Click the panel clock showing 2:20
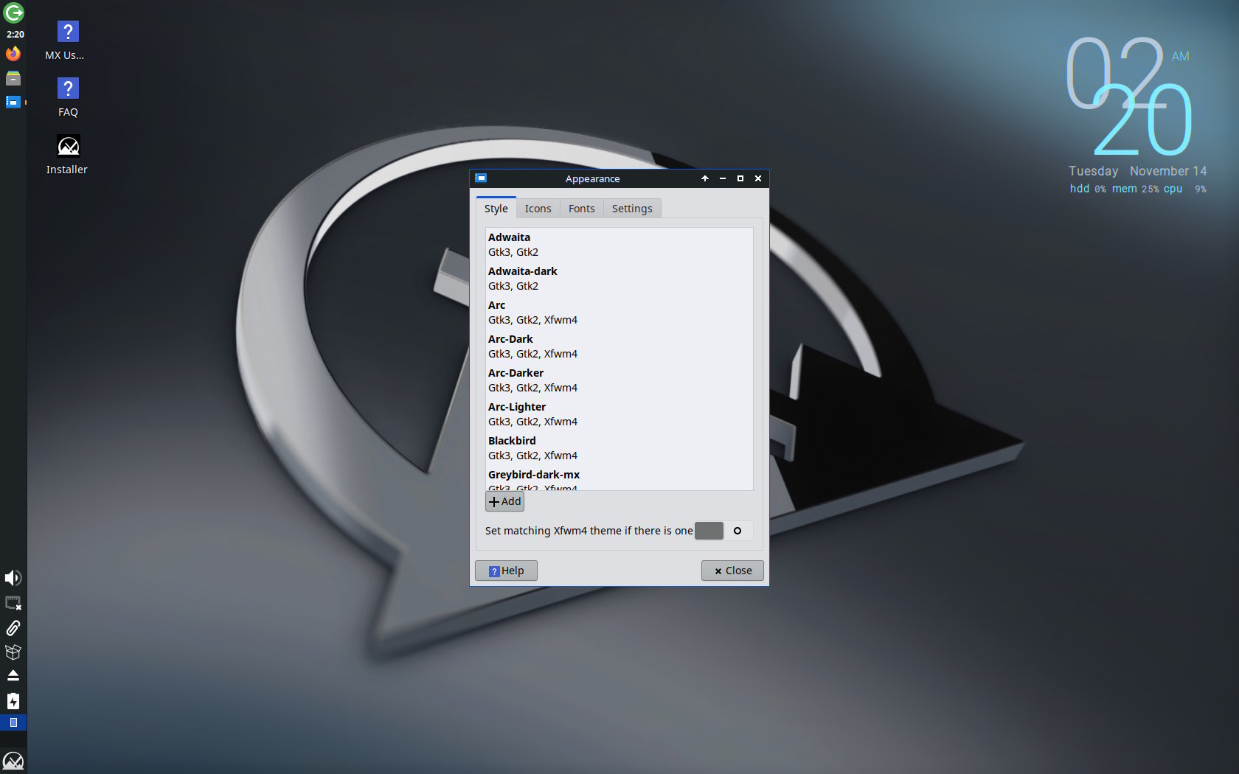1239x774 pixels. coord(15,34)
